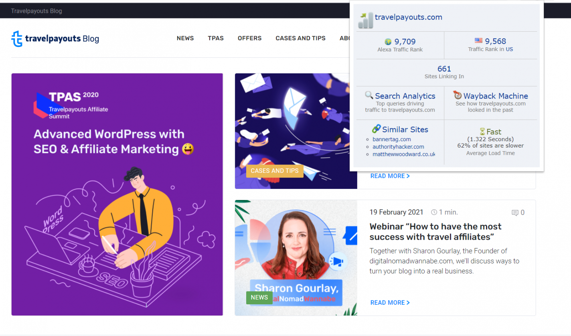Click the webinar description mentioning digitalnomadwannabe.com
The height and width of the screenshot is (336, 571).
coord(444,261)
